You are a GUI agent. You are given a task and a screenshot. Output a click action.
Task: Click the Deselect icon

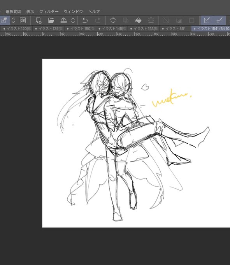(166, 20)
